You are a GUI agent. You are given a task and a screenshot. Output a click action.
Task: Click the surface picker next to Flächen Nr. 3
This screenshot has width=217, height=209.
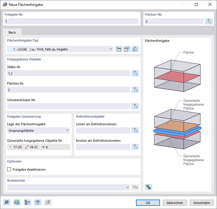[x=209, y=21]
